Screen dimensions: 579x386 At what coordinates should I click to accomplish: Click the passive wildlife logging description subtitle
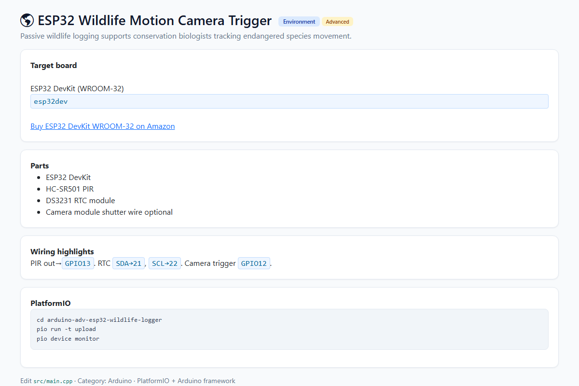coord(186,36)
